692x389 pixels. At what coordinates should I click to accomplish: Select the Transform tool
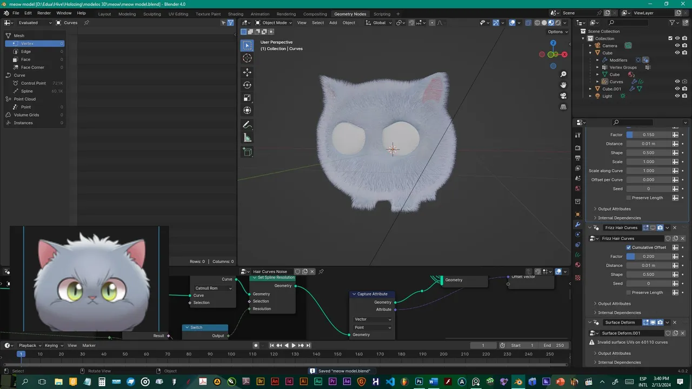tap(247, 111)
